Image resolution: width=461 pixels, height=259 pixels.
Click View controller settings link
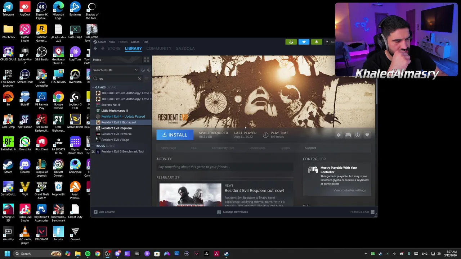[349, 190]
